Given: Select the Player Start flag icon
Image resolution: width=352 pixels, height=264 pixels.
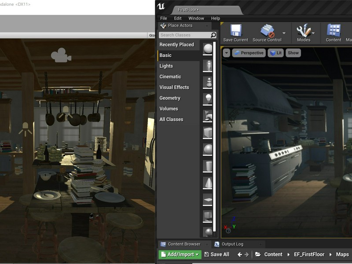Looking at the screenshot, I should (208, 116).
